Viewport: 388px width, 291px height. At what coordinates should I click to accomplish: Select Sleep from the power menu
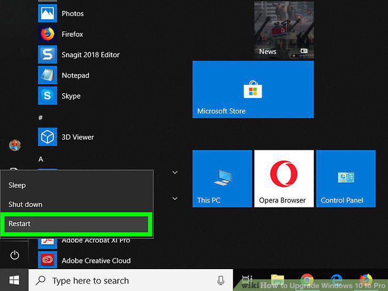pos(77,185)
